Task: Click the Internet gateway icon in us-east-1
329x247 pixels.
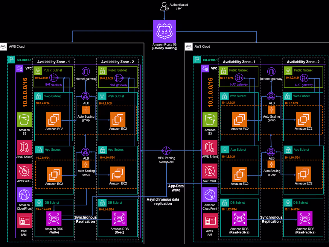Action: pos(86,72)
